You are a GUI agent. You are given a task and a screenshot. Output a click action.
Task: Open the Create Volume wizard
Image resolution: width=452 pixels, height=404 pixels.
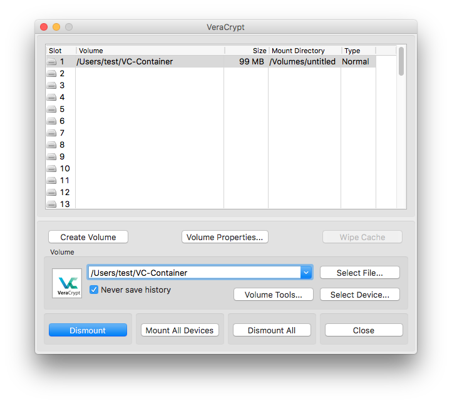tap(88, 237)
